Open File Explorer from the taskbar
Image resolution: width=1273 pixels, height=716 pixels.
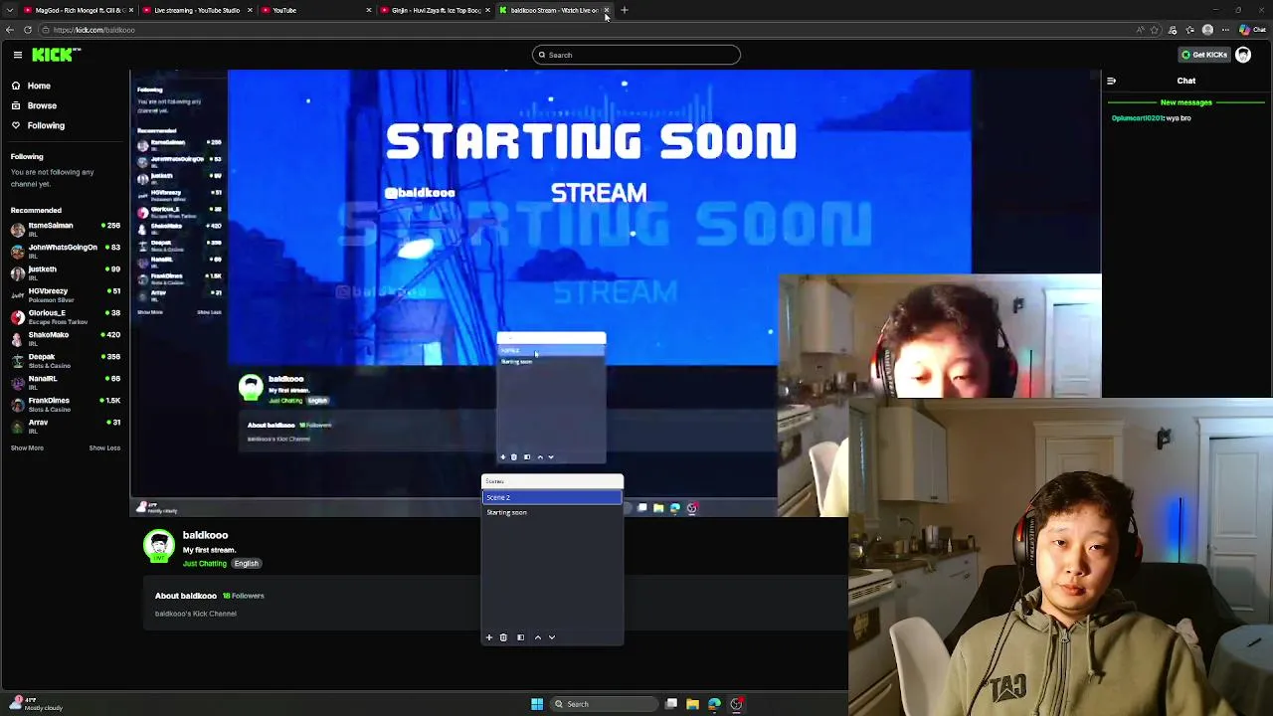tap(693, 704)
